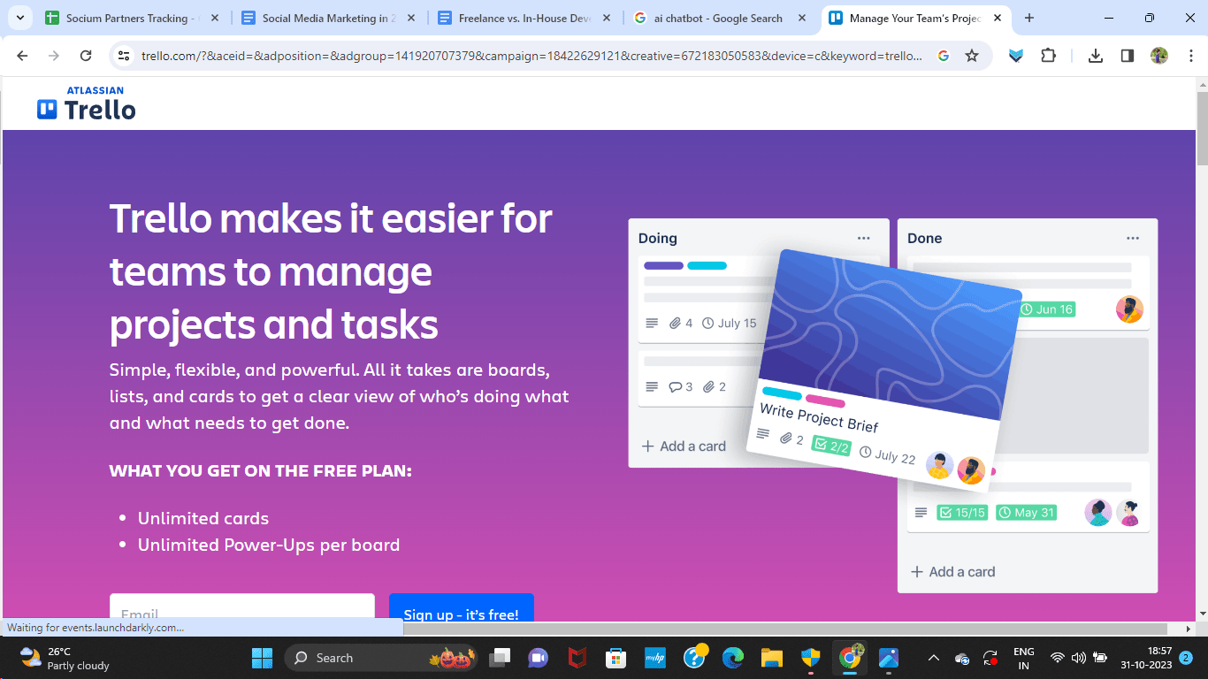Click the pink label on Project Brief card
Screen dimensions: 1208x679
tap(825, 401)
